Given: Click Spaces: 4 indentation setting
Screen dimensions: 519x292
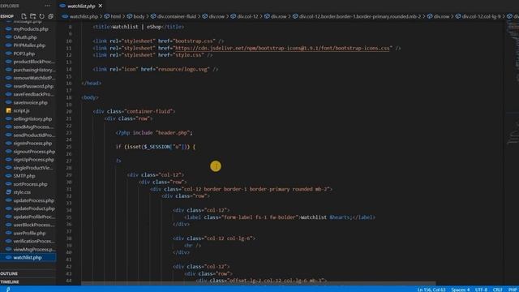Looking at the screenshot, I should [x=460, y=290].
